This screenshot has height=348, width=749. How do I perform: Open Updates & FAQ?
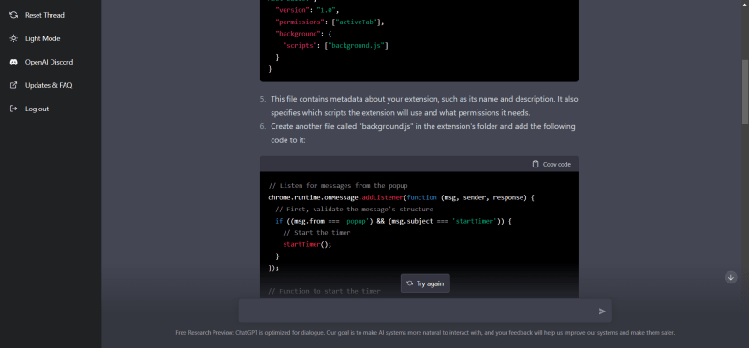point(49,85)
